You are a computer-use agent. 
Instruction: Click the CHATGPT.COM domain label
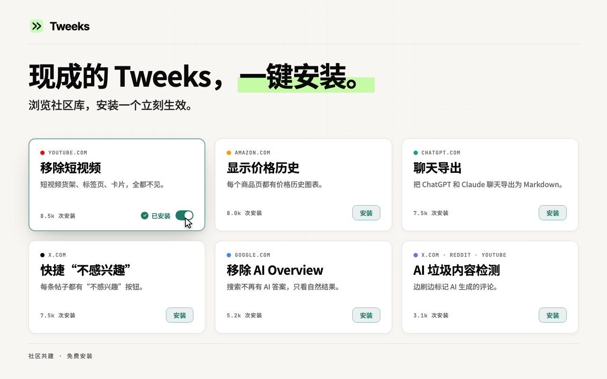click(x=441, y=153)
